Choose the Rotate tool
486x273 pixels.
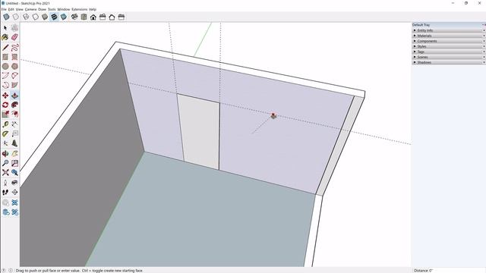click(5, 105)
